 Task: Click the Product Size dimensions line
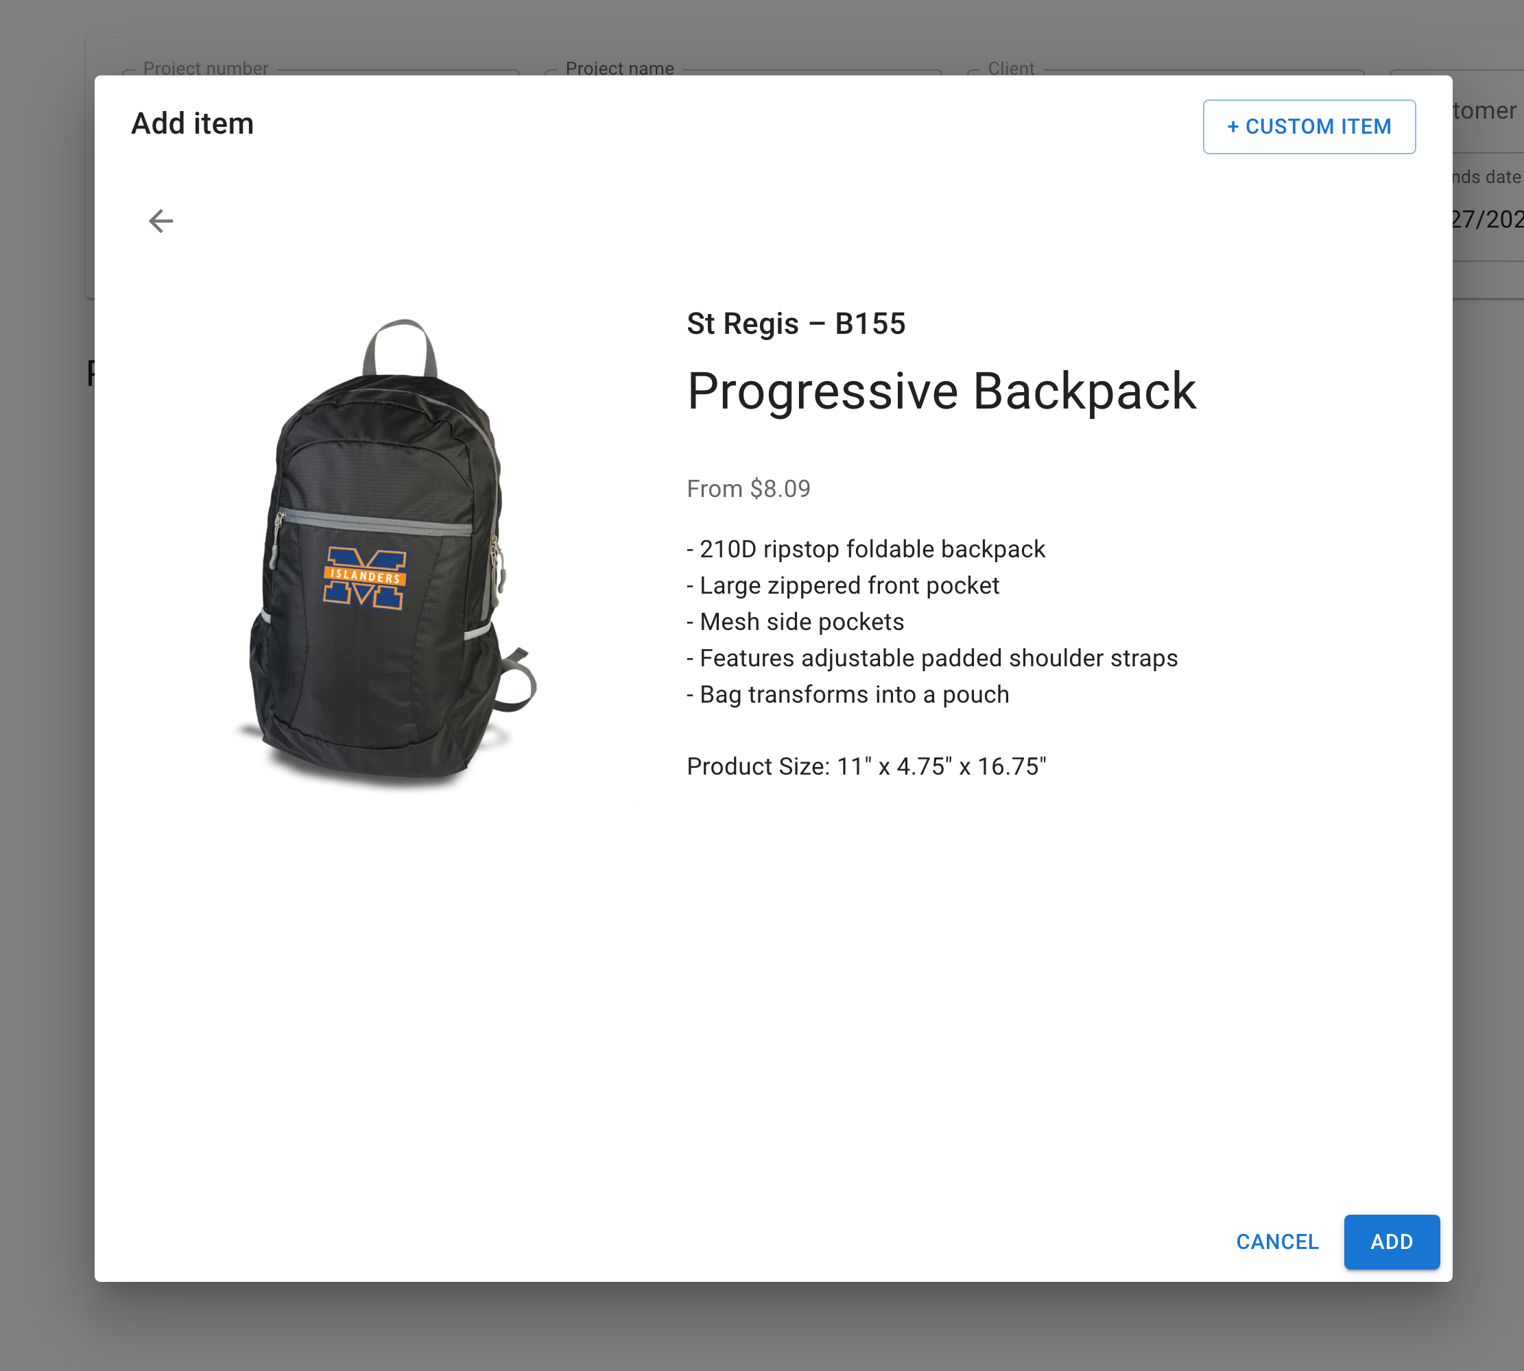tap(866, 766)
